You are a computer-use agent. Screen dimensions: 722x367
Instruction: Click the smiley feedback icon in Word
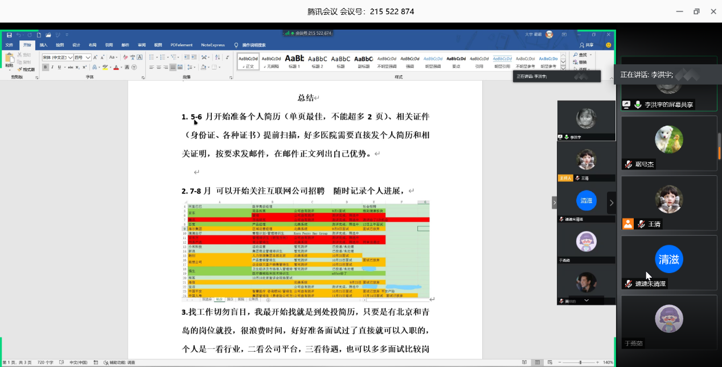(x=608, y=45)
